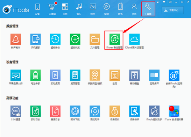Open 崩溃日志 crash log

click(x=55, y=111)
